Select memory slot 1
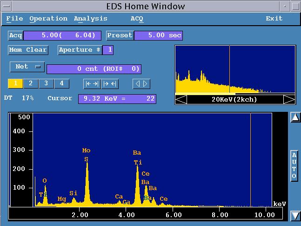Screen dimensions: 301x226 point(15,84)
